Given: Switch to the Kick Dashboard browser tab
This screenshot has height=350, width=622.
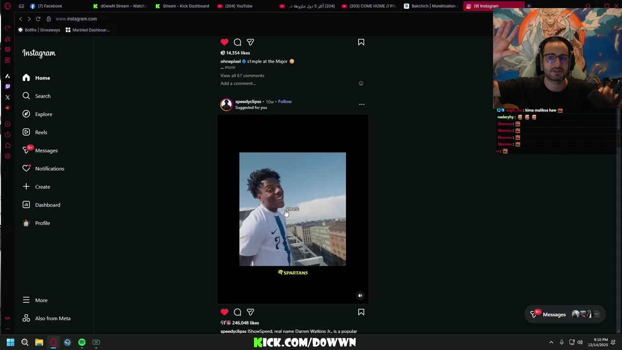Looking at the screenshot, I should click(181, 6).
